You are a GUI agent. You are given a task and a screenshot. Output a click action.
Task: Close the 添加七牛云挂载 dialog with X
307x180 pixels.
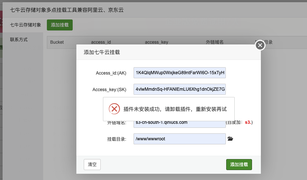pos(260,45)
